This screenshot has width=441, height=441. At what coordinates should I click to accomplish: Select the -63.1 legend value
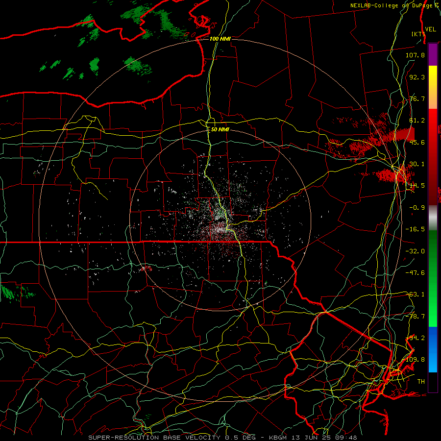[x=415, y=294]
